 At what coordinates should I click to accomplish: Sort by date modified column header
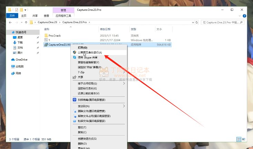click(105, 29)
